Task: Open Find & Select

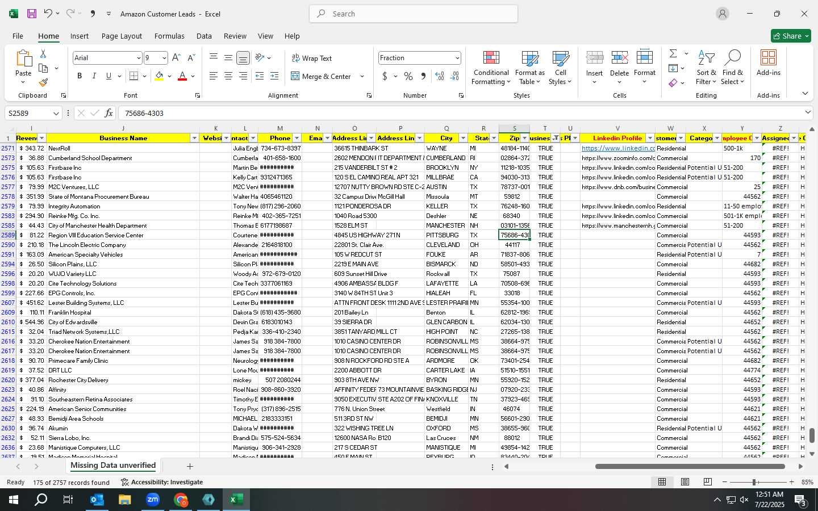Action: (x=732, y=68)
